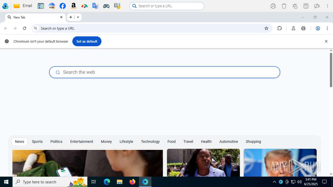Open the Chromium three-dot menu
This screenshot has width=333, height=187.
(327, 28)
